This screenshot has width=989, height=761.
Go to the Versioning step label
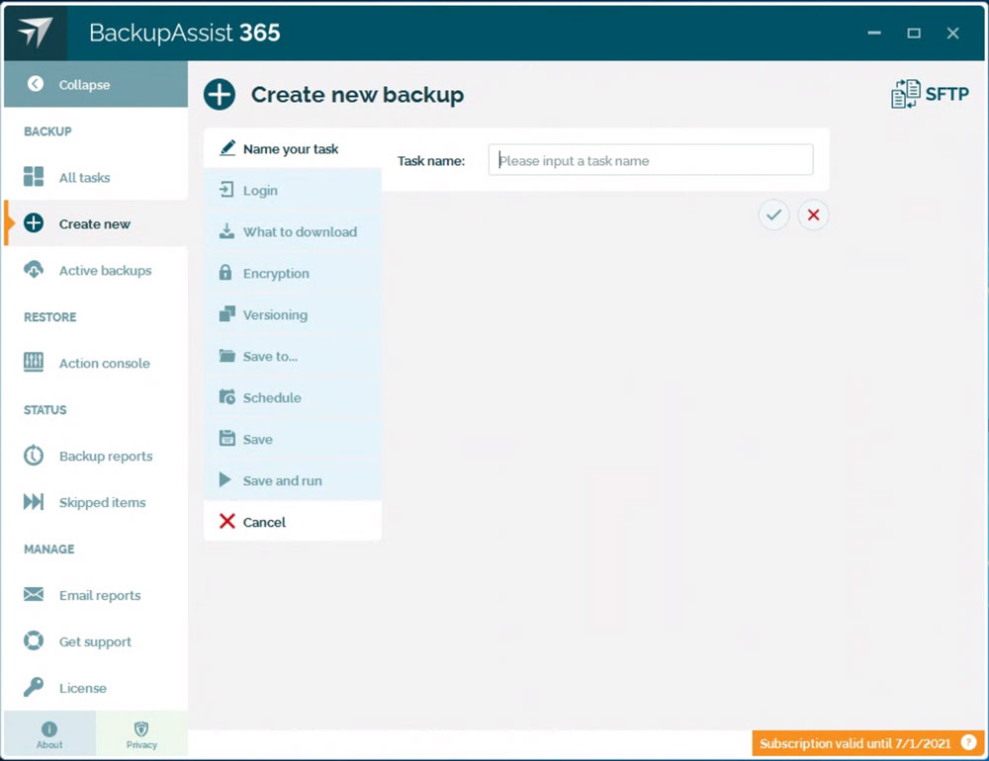(x=276, y=314)
